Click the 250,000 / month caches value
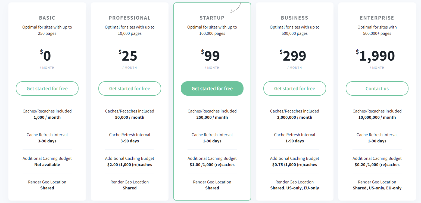This screenshot has height=203, width=421. pos(212,117)
